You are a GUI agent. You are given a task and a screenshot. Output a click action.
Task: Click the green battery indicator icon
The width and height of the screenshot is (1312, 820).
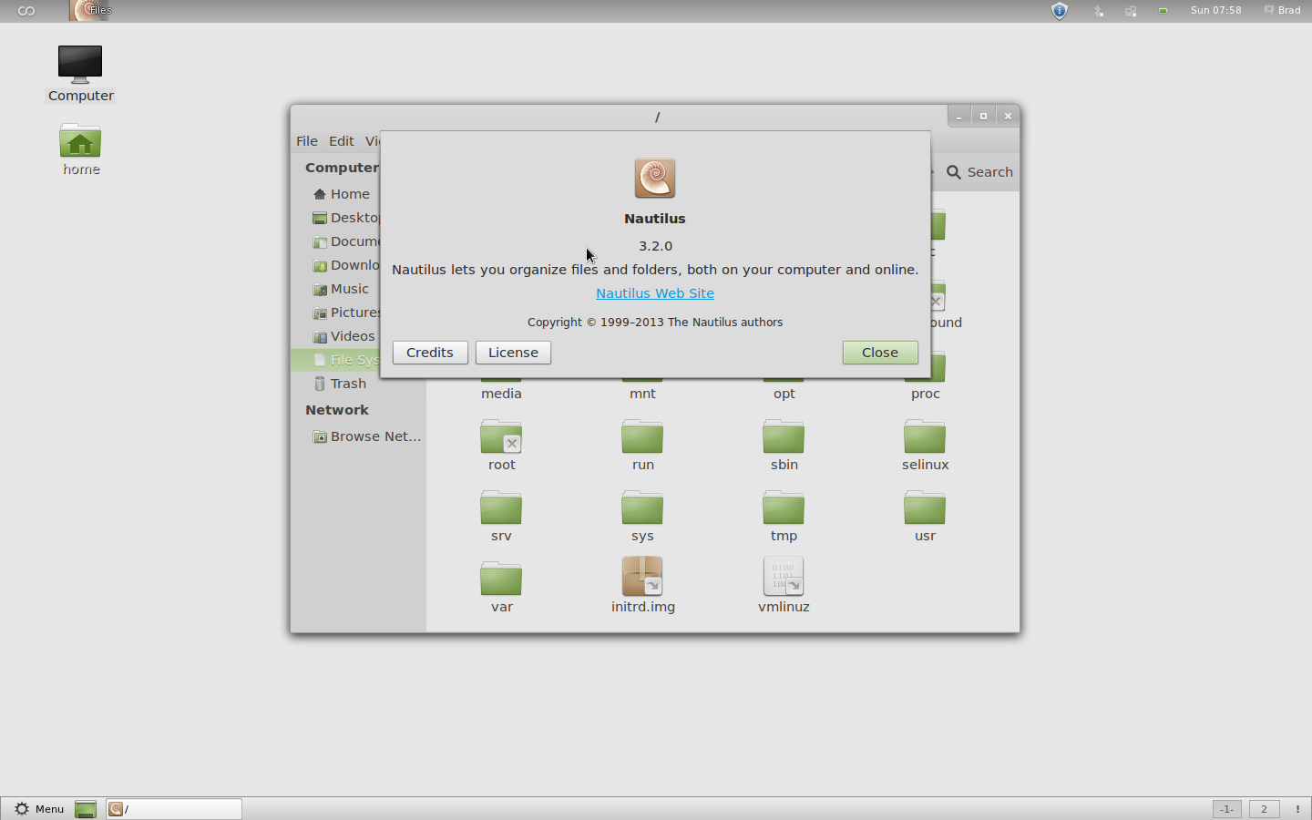1163,11
